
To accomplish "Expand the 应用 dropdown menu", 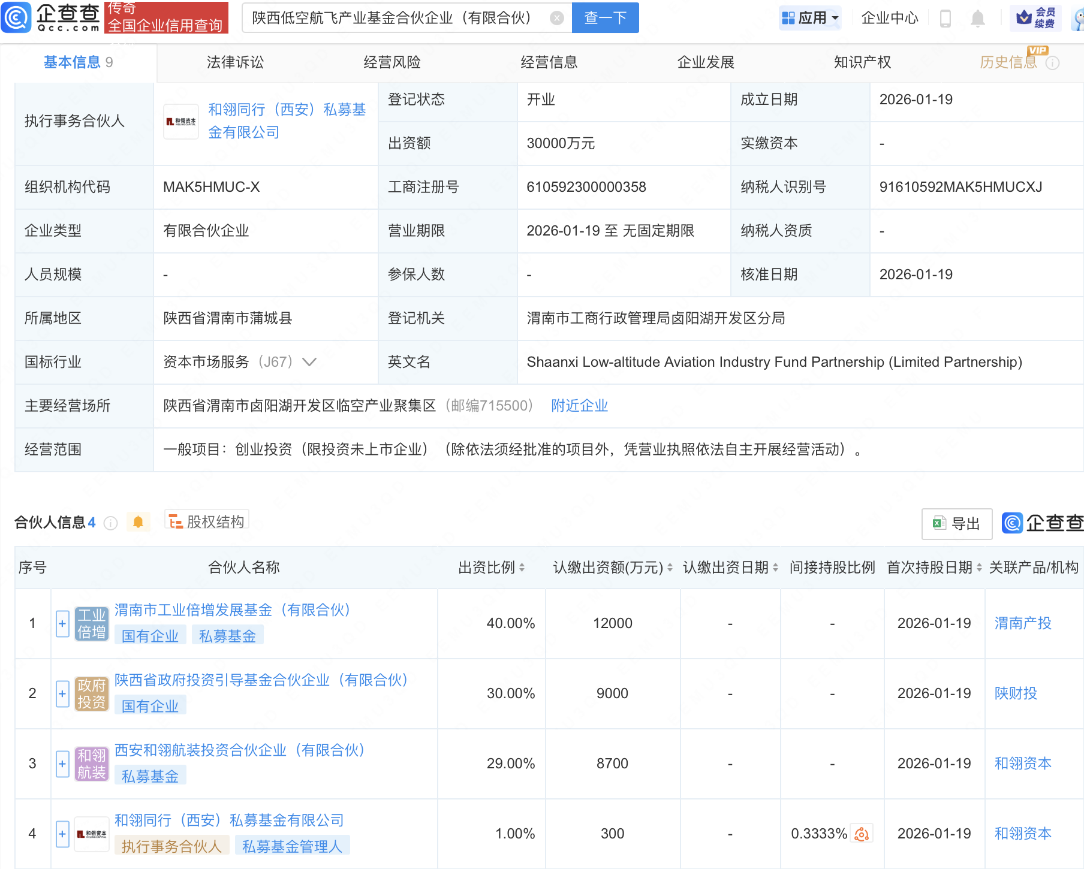I will coord(810,18).
